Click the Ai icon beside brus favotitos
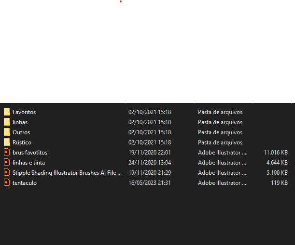Image resolution: width=295 pixels, height=245 pixels. click(x=7, y=152)
